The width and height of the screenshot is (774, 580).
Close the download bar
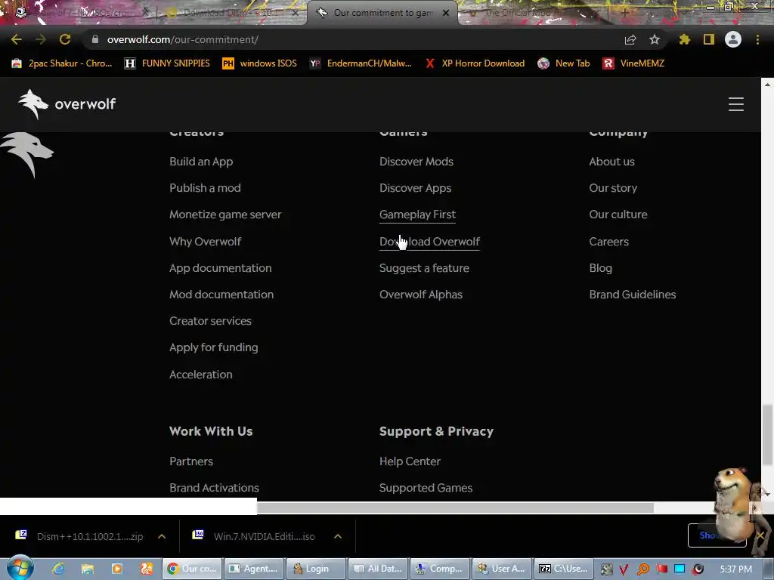760,535
